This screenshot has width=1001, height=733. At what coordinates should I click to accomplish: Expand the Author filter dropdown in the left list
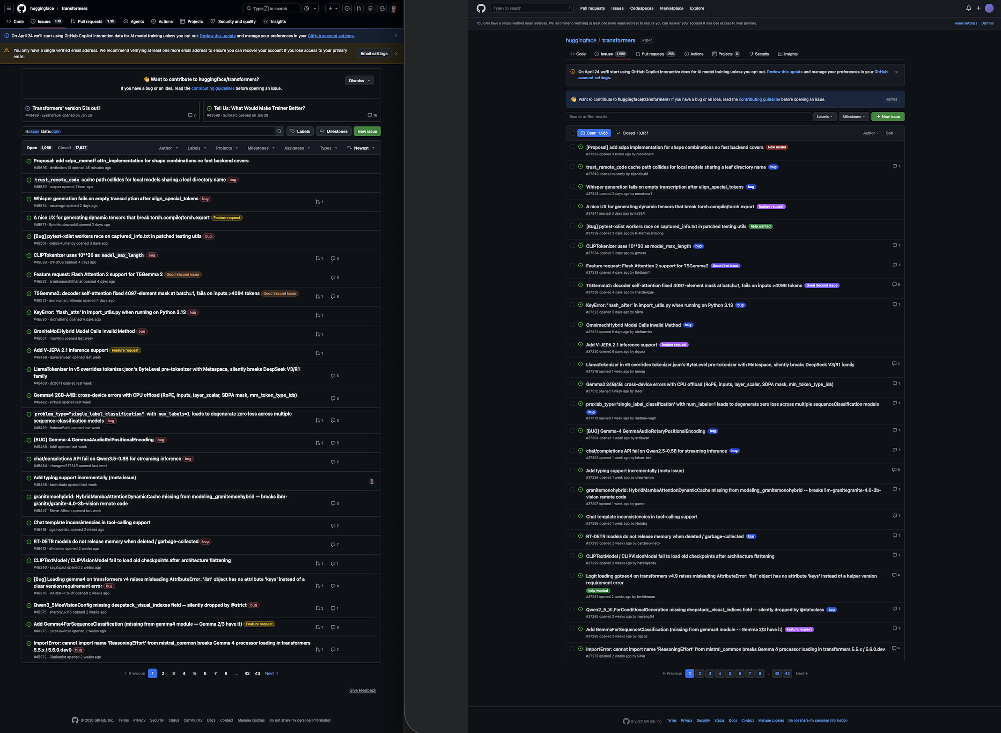[x=168, y=148]
